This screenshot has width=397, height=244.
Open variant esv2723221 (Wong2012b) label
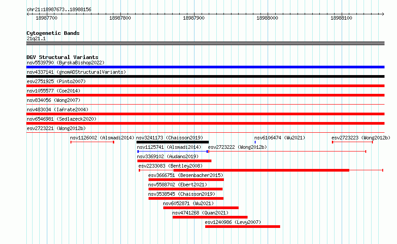tap(56, 128)
